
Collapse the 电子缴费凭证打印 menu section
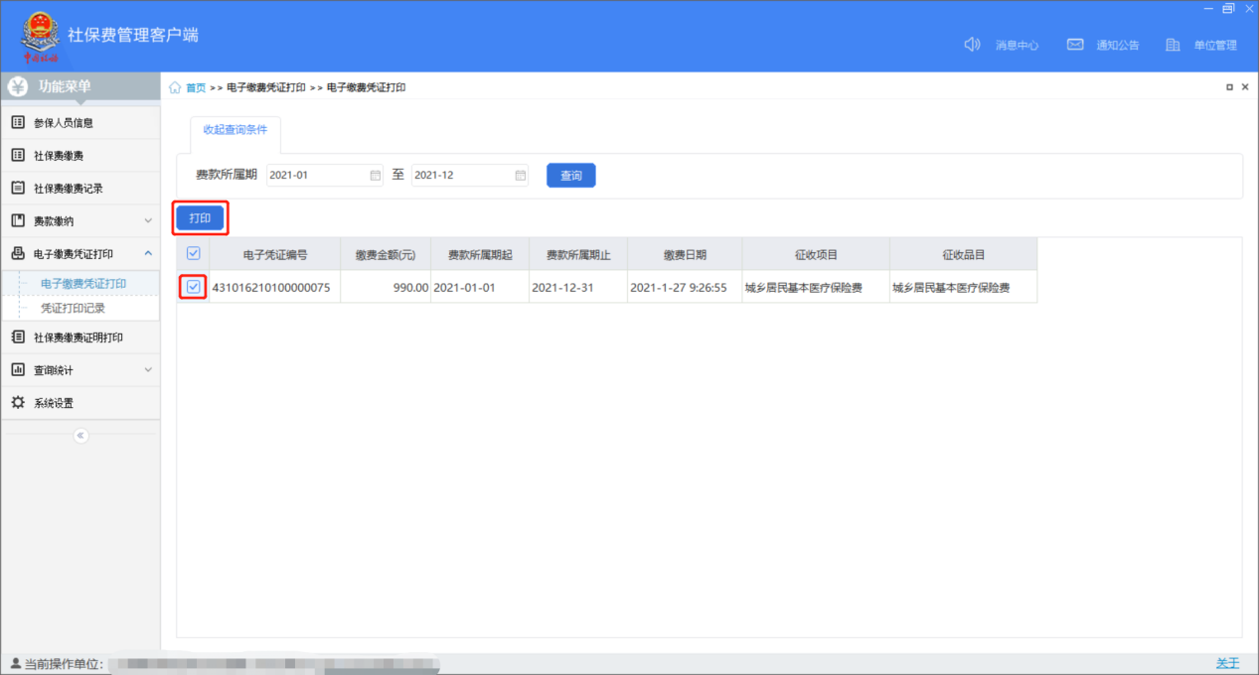(148, 254)
